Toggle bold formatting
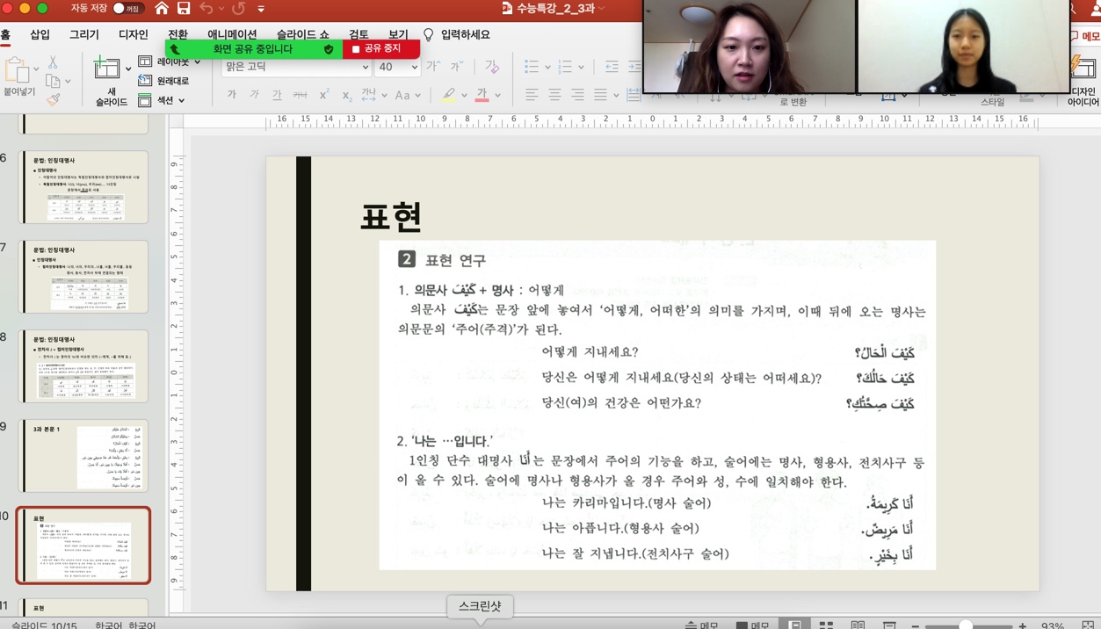 tap(232, 95)
